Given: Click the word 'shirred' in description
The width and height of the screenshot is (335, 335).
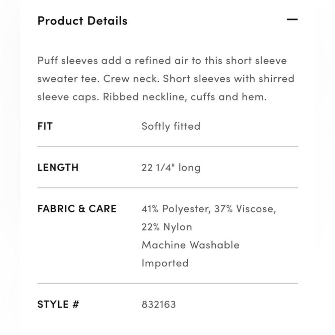Looking at the screenshot, I should tap(276, 79).
